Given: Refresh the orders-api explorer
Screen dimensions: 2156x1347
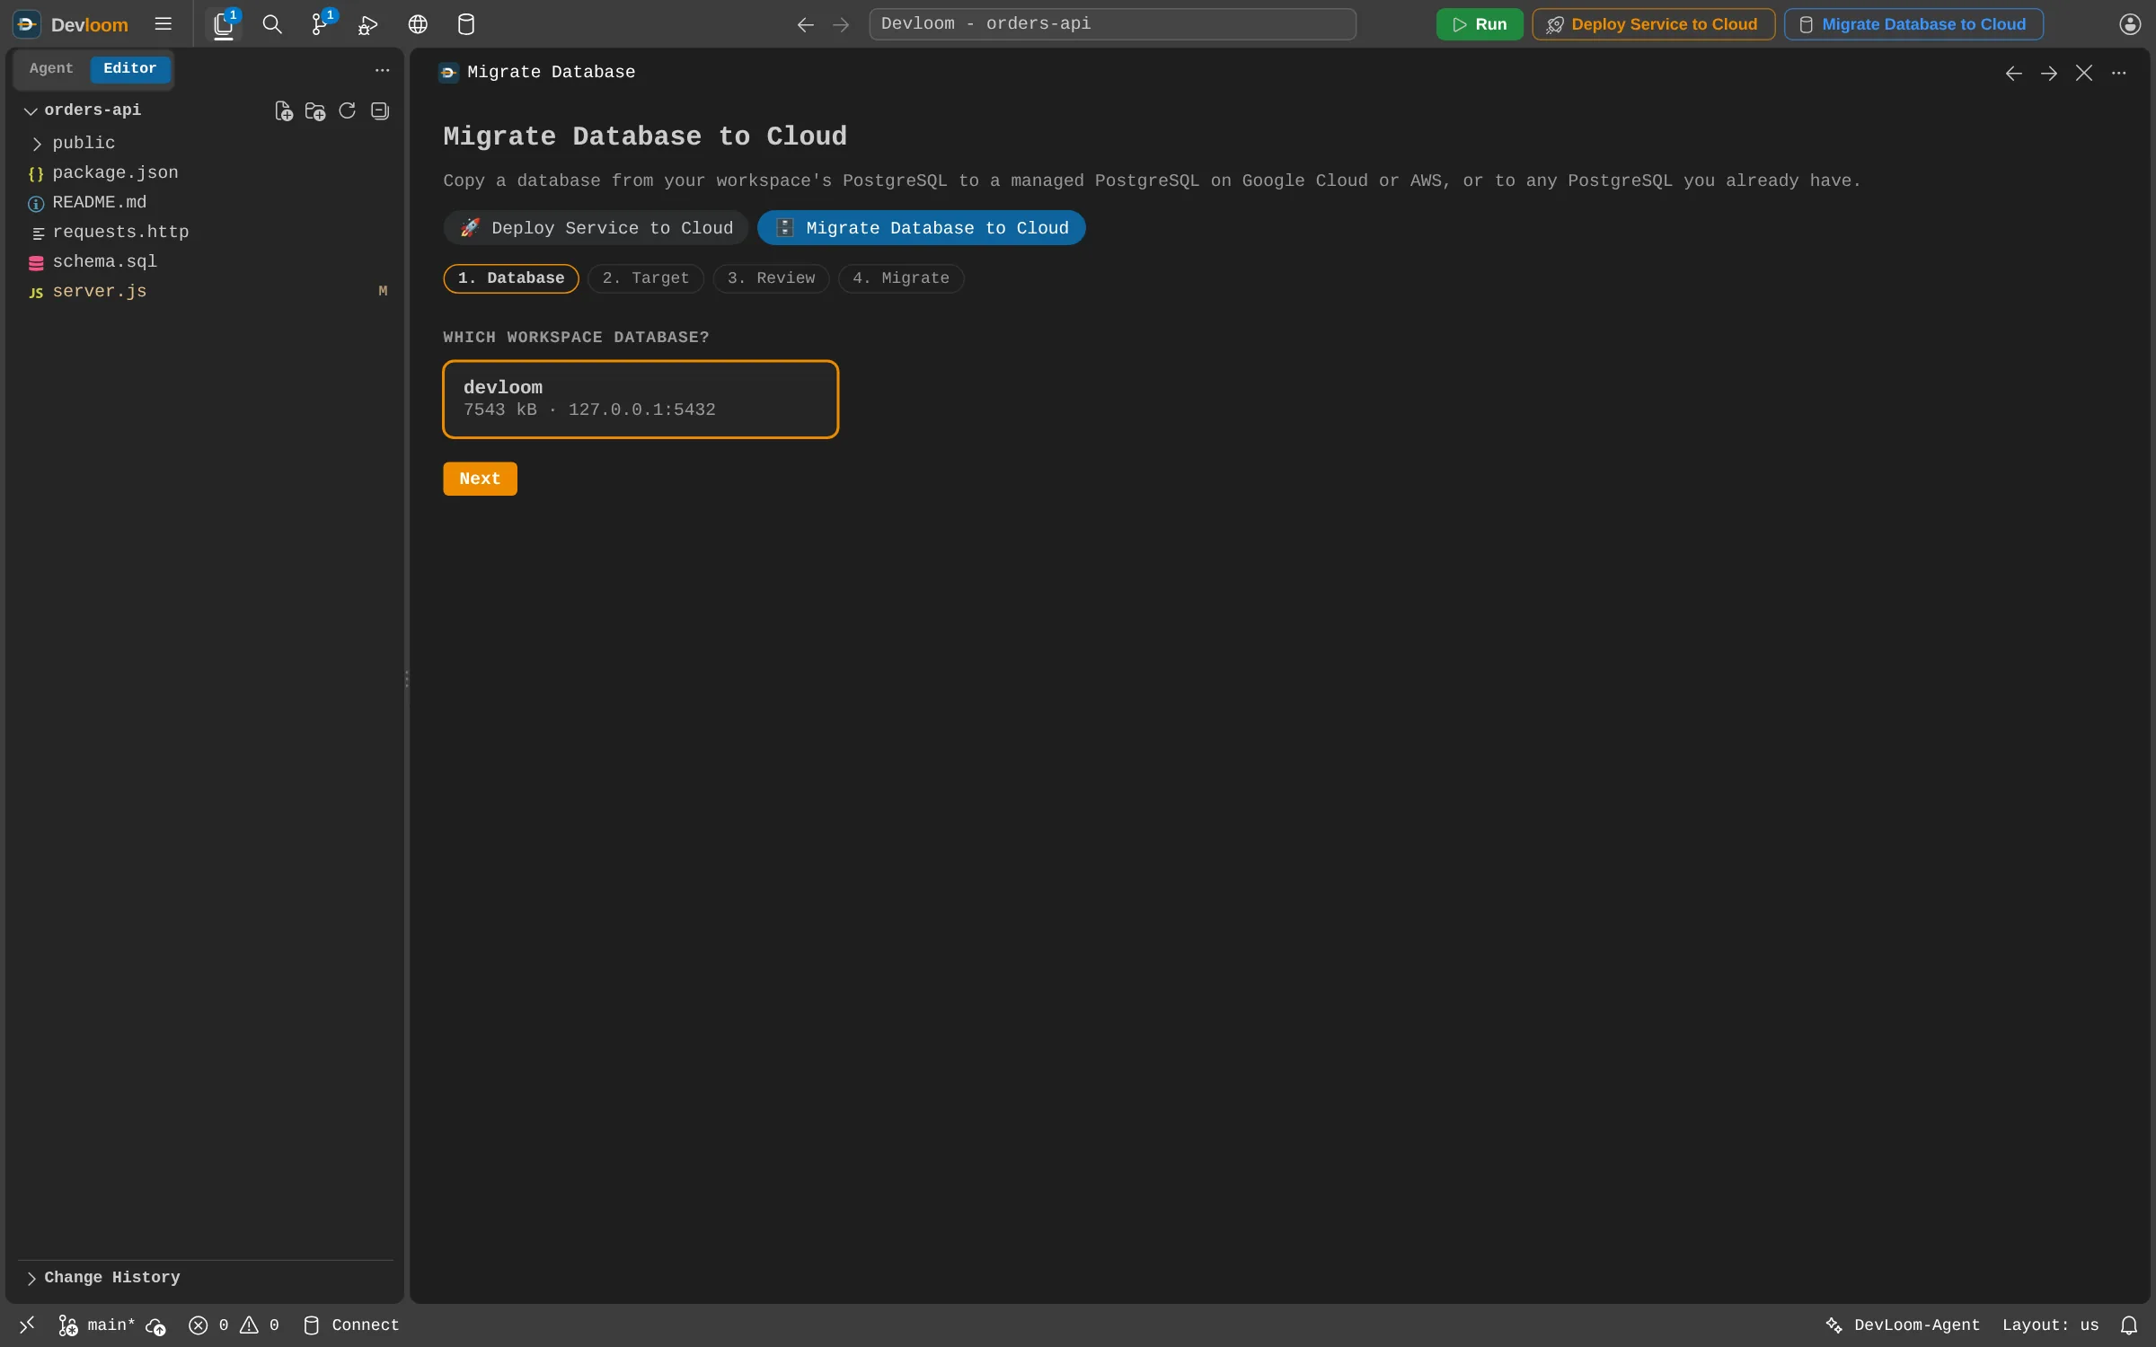Looking at the screenshot, I should 348,110.
